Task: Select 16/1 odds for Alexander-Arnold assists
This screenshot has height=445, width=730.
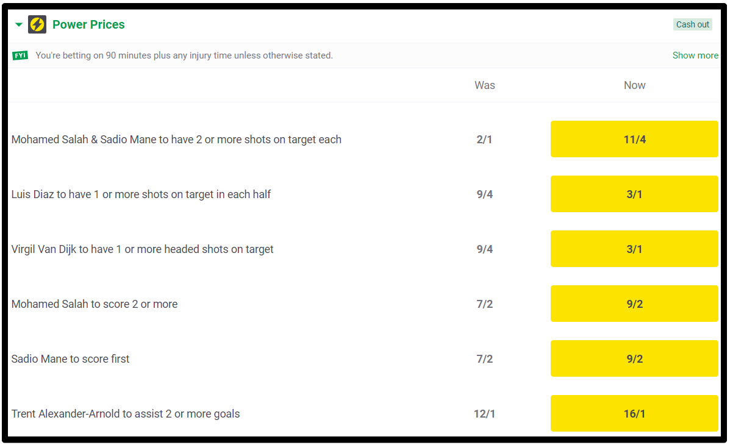Action: 634,414
